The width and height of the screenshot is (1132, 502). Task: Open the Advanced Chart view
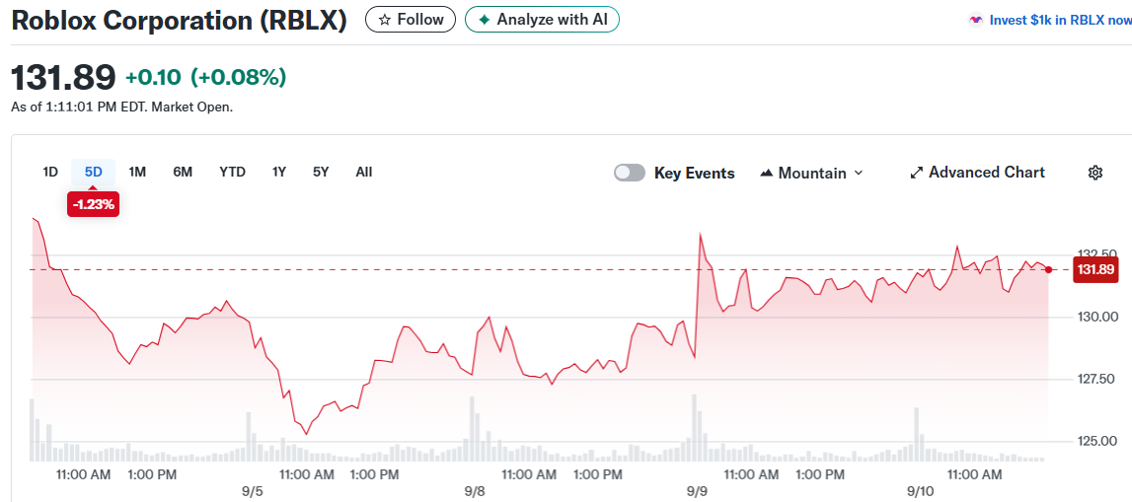tap(977, 173)
